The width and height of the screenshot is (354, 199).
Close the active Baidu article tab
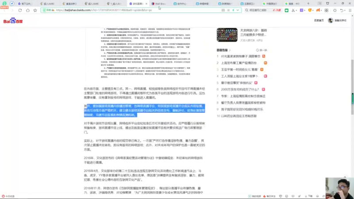(146, 4)
